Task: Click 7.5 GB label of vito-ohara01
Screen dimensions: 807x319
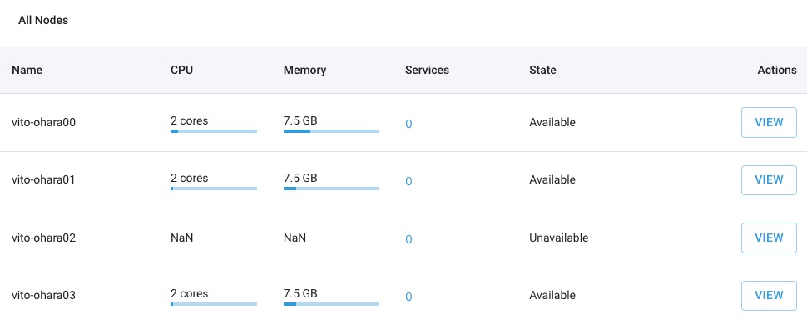Action: click(300, 179)
